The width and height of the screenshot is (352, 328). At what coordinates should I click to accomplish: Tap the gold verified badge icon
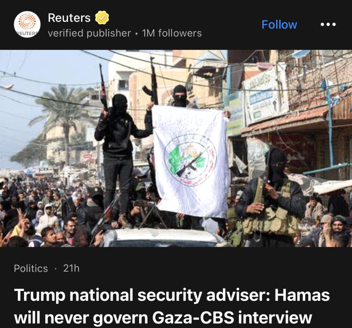102,18
